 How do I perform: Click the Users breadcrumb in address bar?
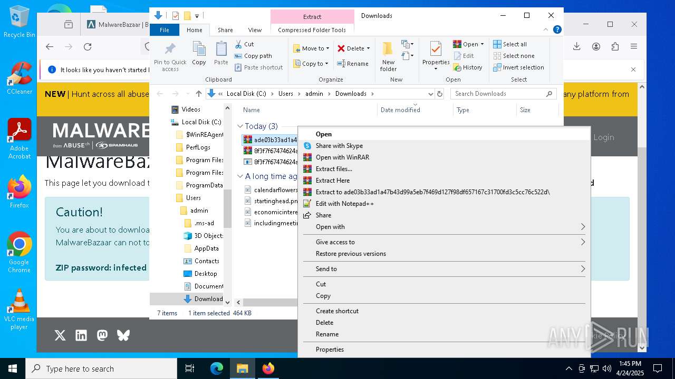coord(285,94)
